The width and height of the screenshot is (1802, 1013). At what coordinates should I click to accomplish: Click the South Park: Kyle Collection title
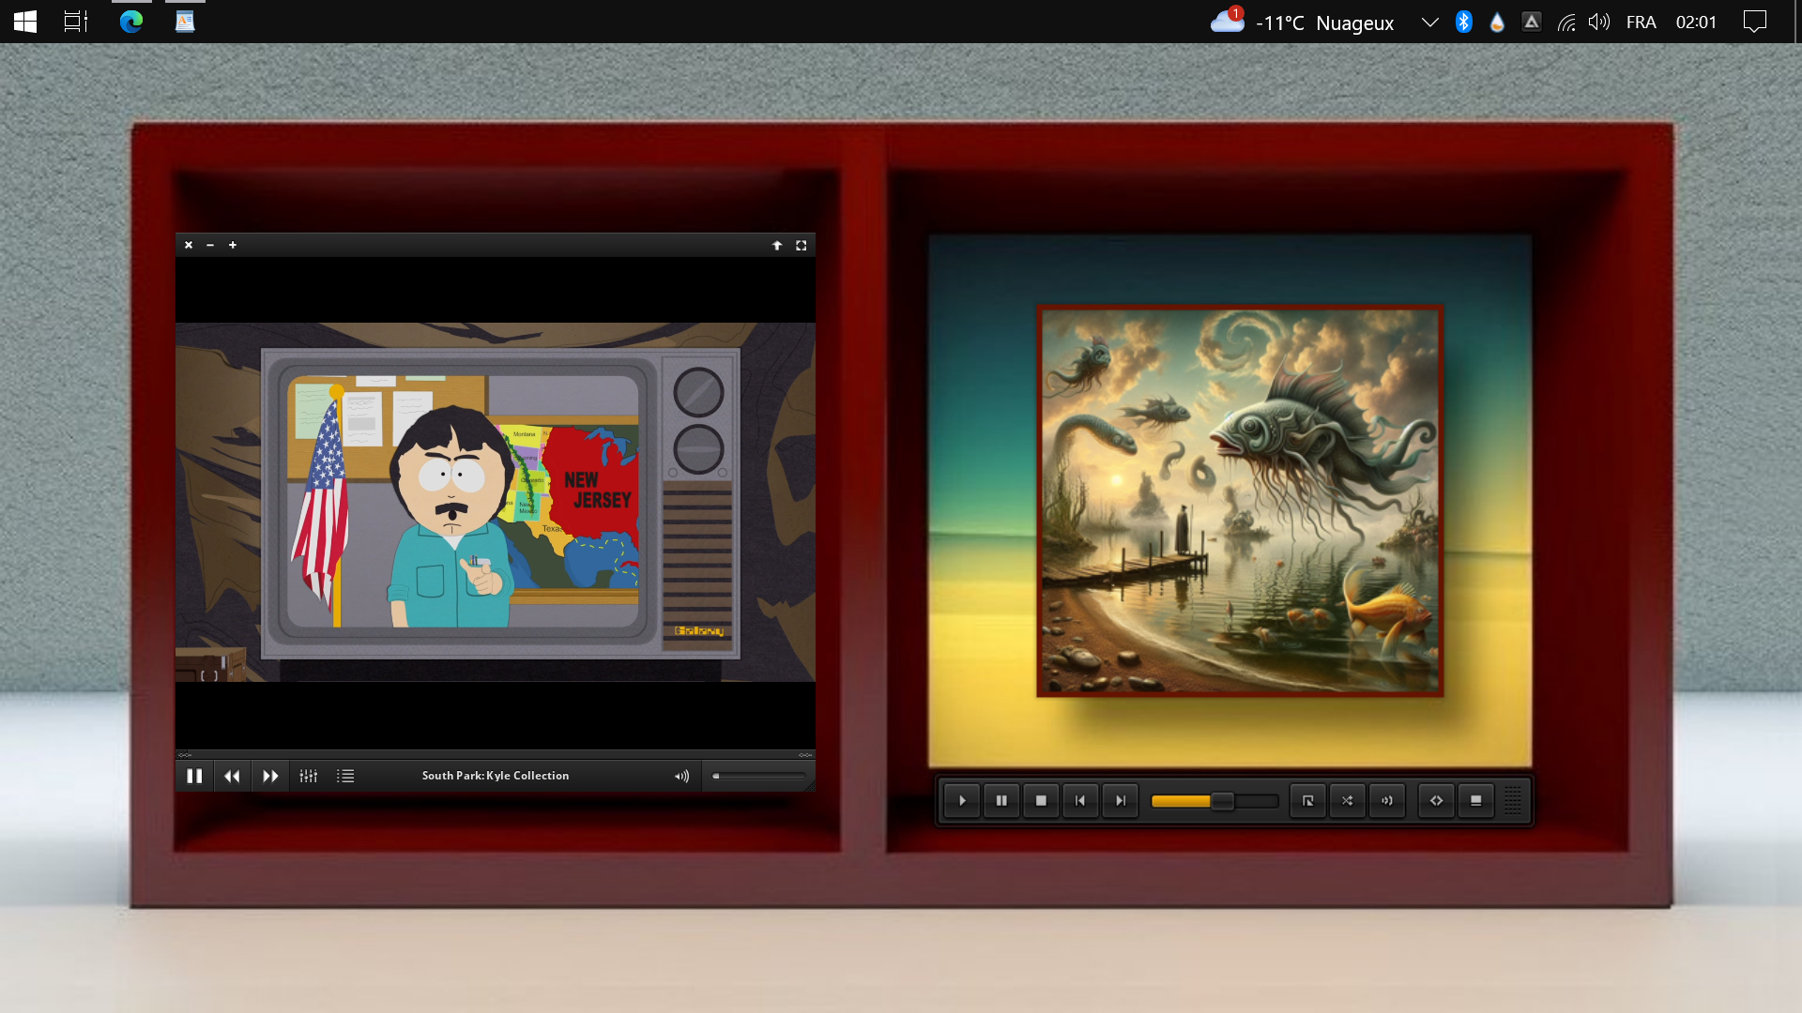(496, 776)
